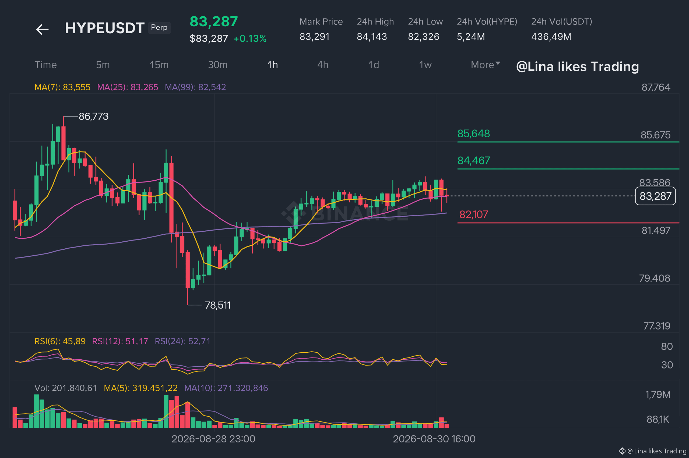This screenshot has height=458, width=689.
Task: Click the 78,511 low price marker
Action: 218,305
